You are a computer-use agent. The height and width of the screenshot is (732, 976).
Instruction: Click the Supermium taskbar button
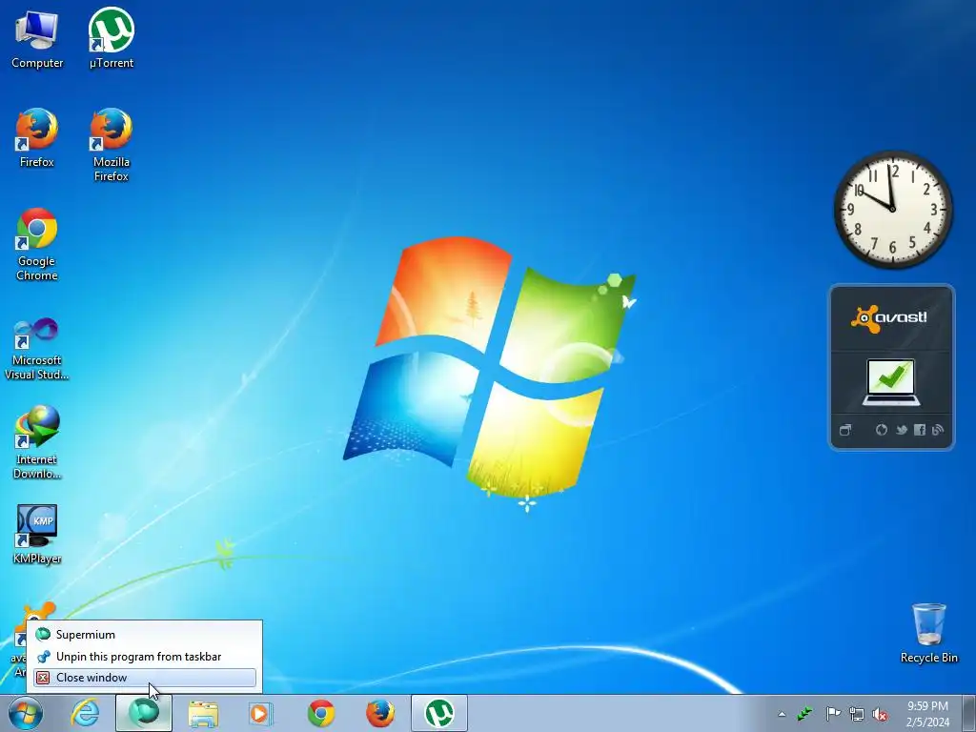click(x=144, y=713)
